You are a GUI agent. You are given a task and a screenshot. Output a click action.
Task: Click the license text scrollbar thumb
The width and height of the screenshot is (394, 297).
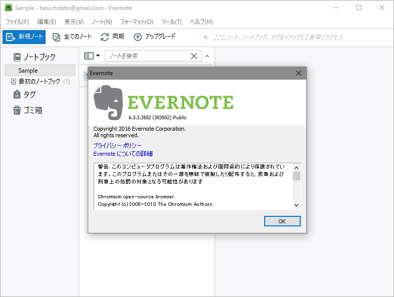click(x=297, y=176)
